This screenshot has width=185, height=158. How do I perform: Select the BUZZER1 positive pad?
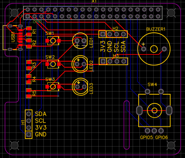(143, 49)
